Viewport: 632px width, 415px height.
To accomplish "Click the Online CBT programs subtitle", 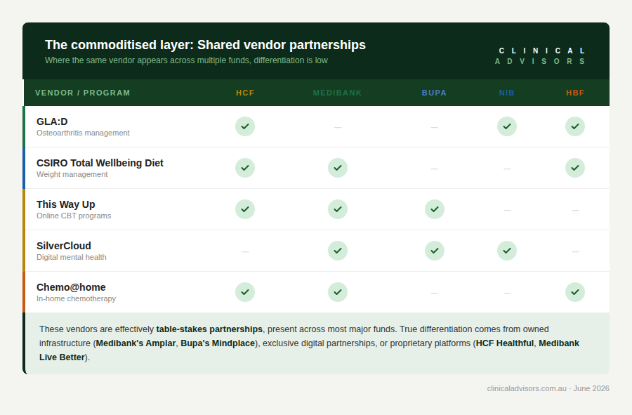I will coord(74,216).
